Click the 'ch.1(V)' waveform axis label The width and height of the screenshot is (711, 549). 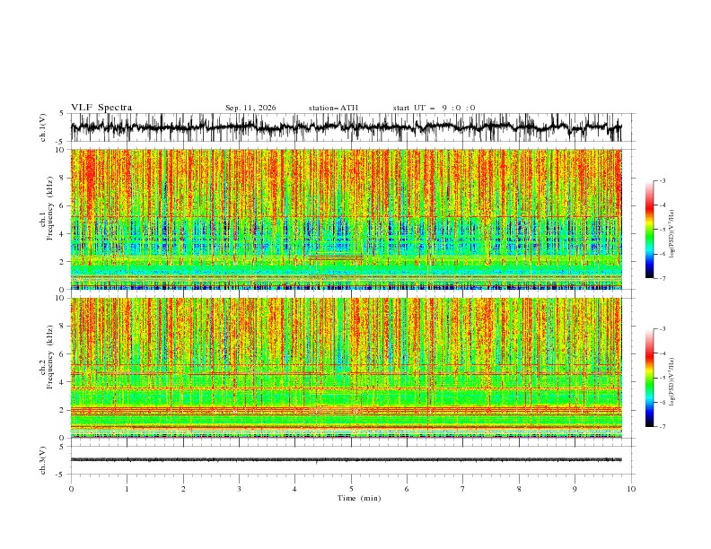point(43,127)
